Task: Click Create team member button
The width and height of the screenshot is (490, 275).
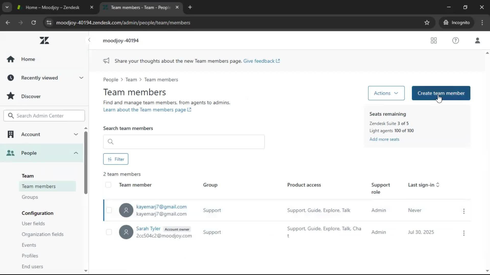Action: [441, 93]
